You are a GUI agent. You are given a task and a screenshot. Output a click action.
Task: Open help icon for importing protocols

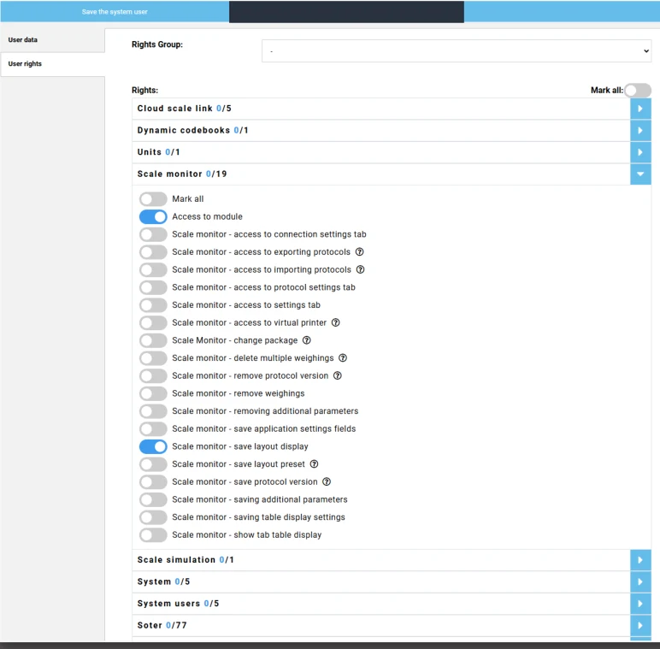point(360,269)
